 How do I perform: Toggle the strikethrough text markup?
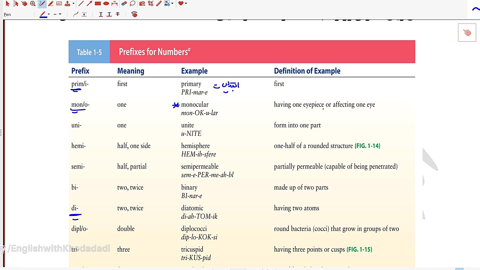coord(118,14)
